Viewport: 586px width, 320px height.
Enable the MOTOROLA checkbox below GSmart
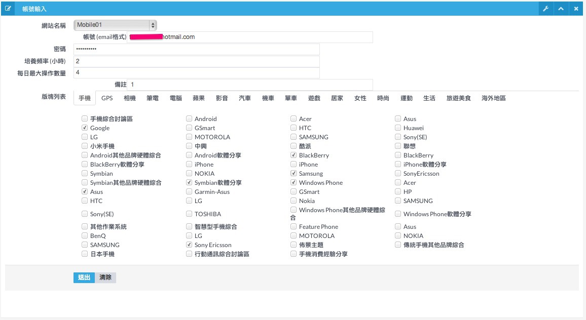point(189,137)
